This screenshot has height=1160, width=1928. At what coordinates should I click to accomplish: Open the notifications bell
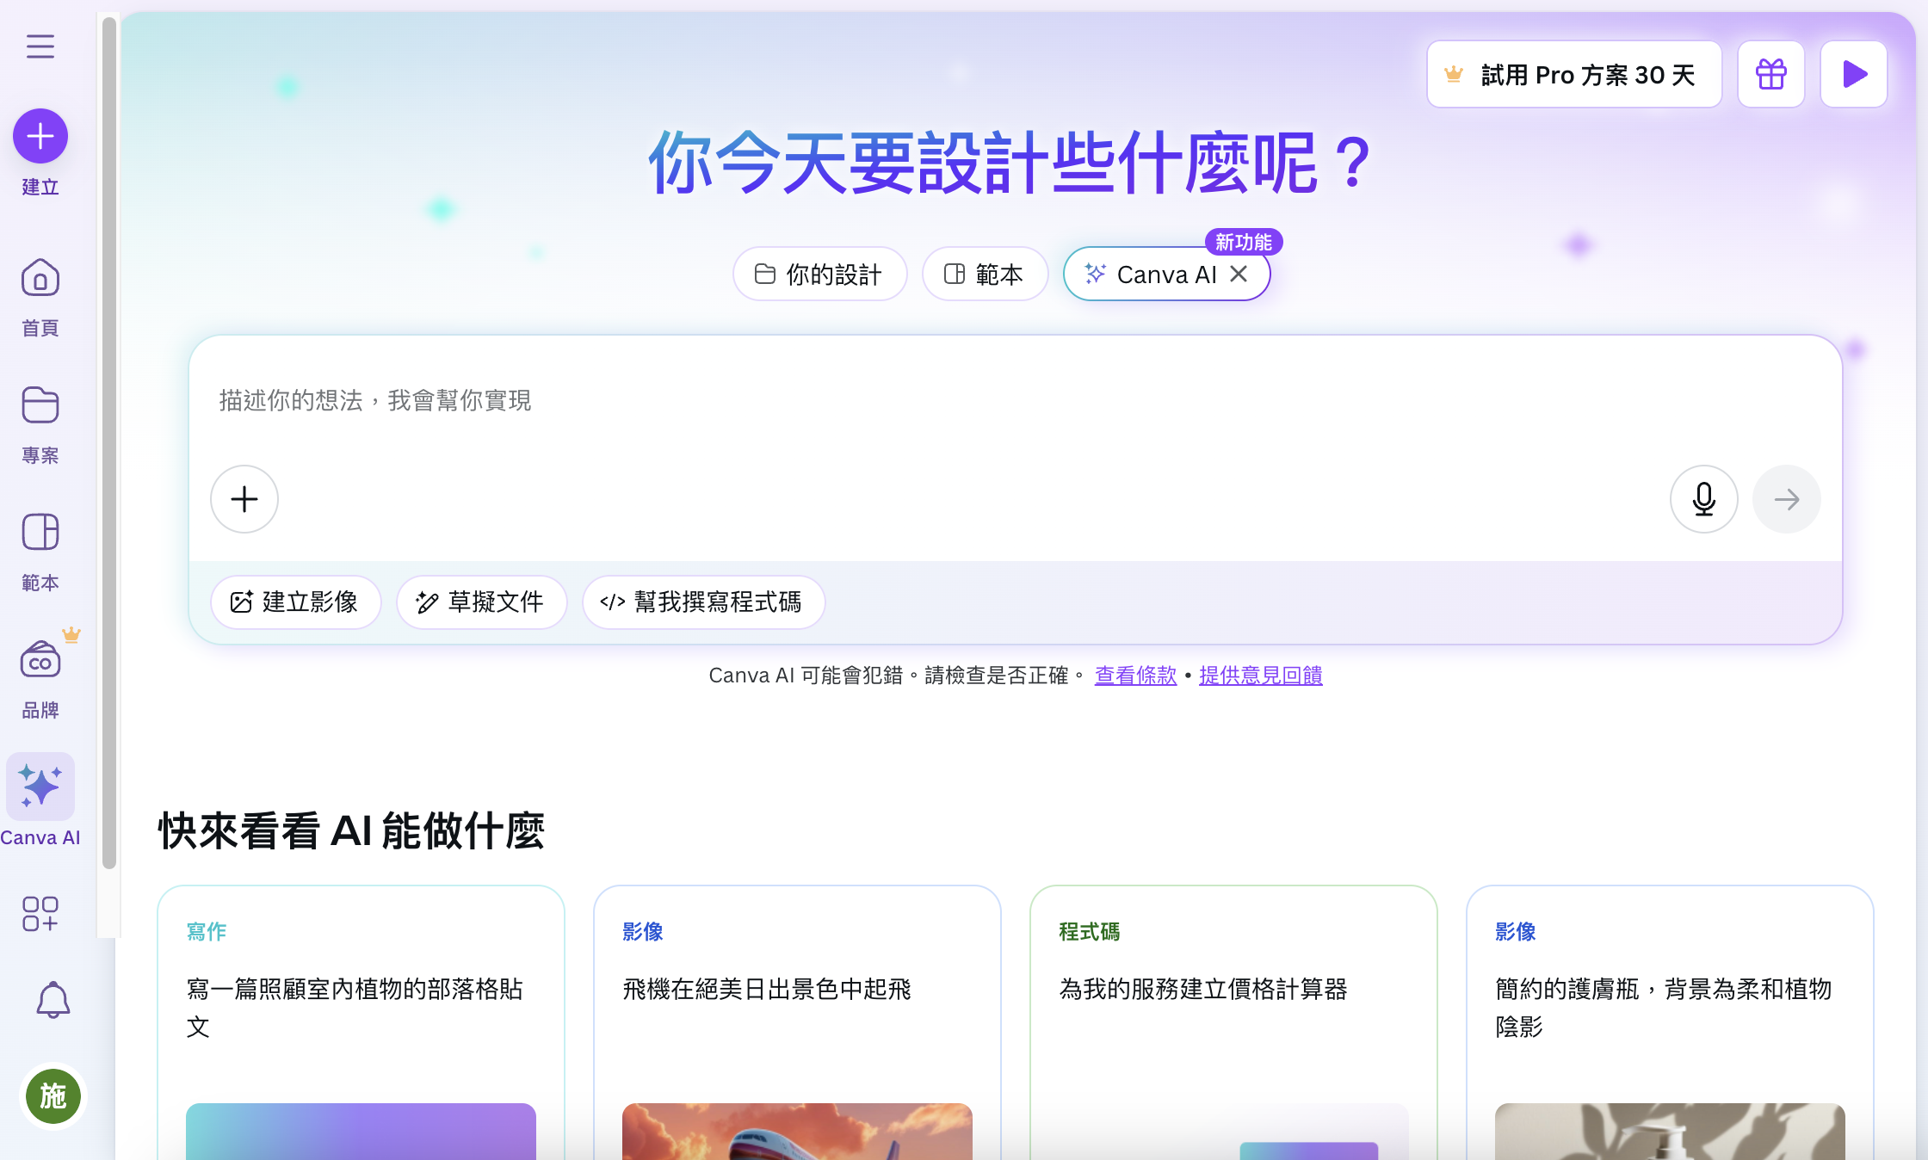[53, 1000]
